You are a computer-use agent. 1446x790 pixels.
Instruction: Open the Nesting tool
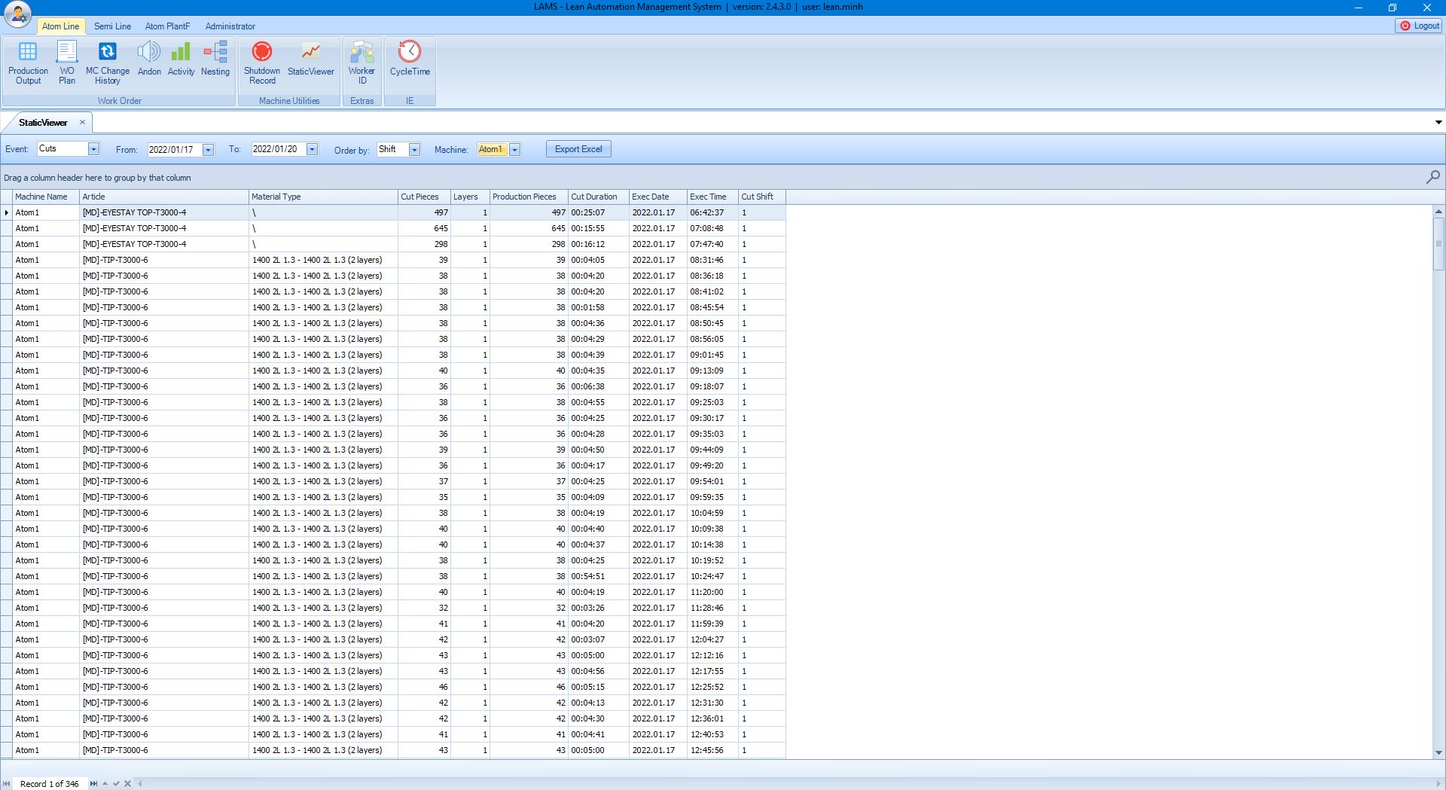(x=215, y=59)
